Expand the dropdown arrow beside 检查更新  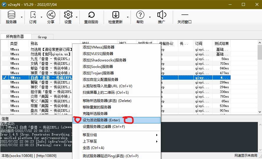click(x=128, y=17)
